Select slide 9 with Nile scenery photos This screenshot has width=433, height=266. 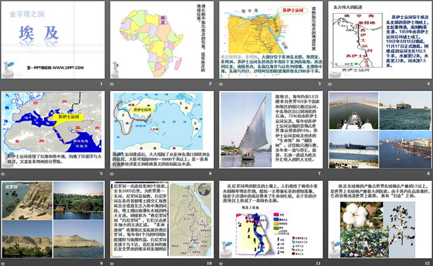click(54, 220)
